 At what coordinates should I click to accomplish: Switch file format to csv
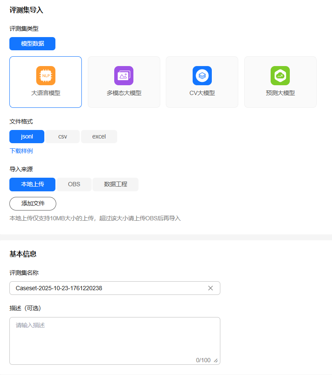[63, 136]
